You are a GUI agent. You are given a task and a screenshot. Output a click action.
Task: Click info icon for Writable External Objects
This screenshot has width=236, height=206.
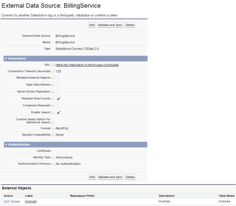53,78
